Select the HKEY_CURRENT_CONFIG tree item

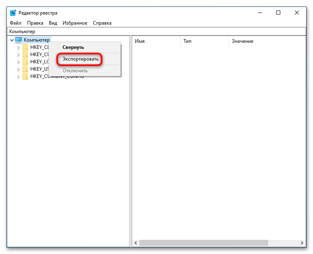tap(57, 76)
